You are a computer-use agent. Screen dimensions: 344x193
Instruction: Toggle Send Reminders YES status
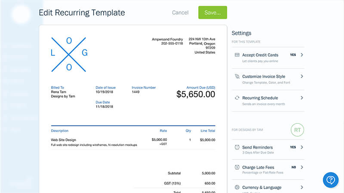(293, 147)
